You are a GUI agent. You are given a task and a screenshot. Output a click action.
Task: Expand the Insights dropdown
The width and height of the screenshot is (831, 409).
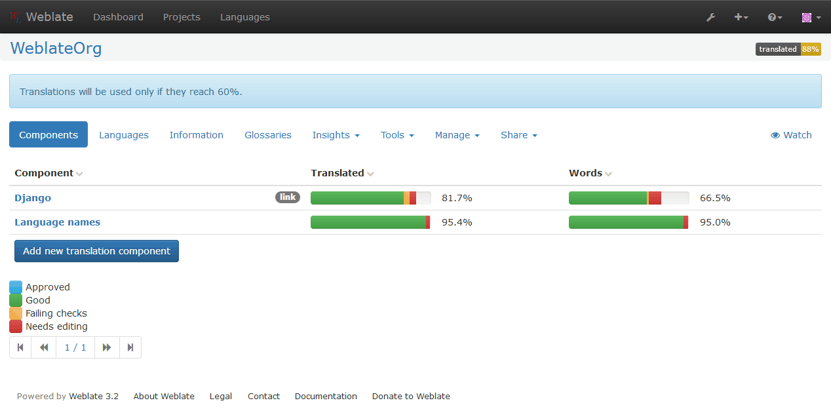[336, 135]
